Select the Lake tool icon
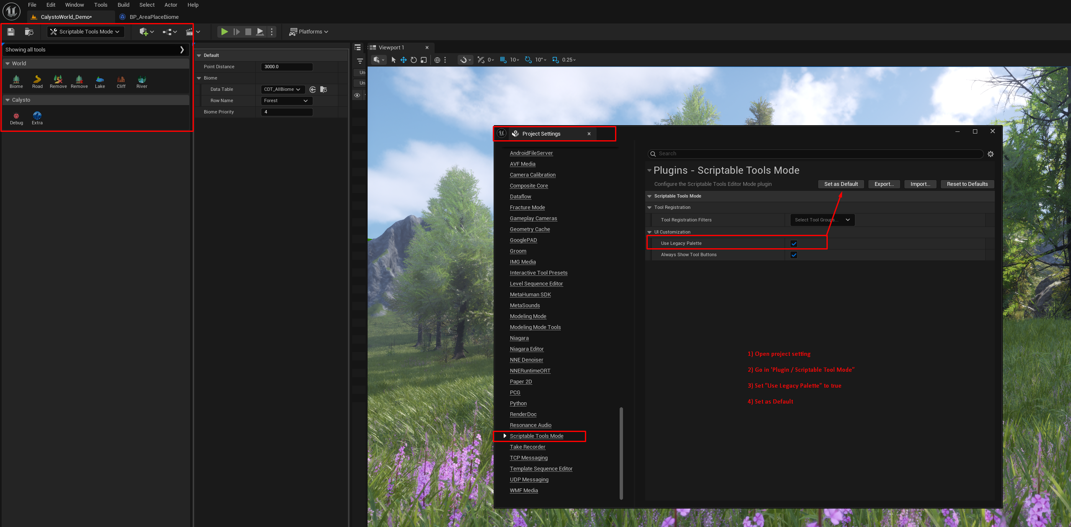This screenshot has width=1071, height=527. 100,80
